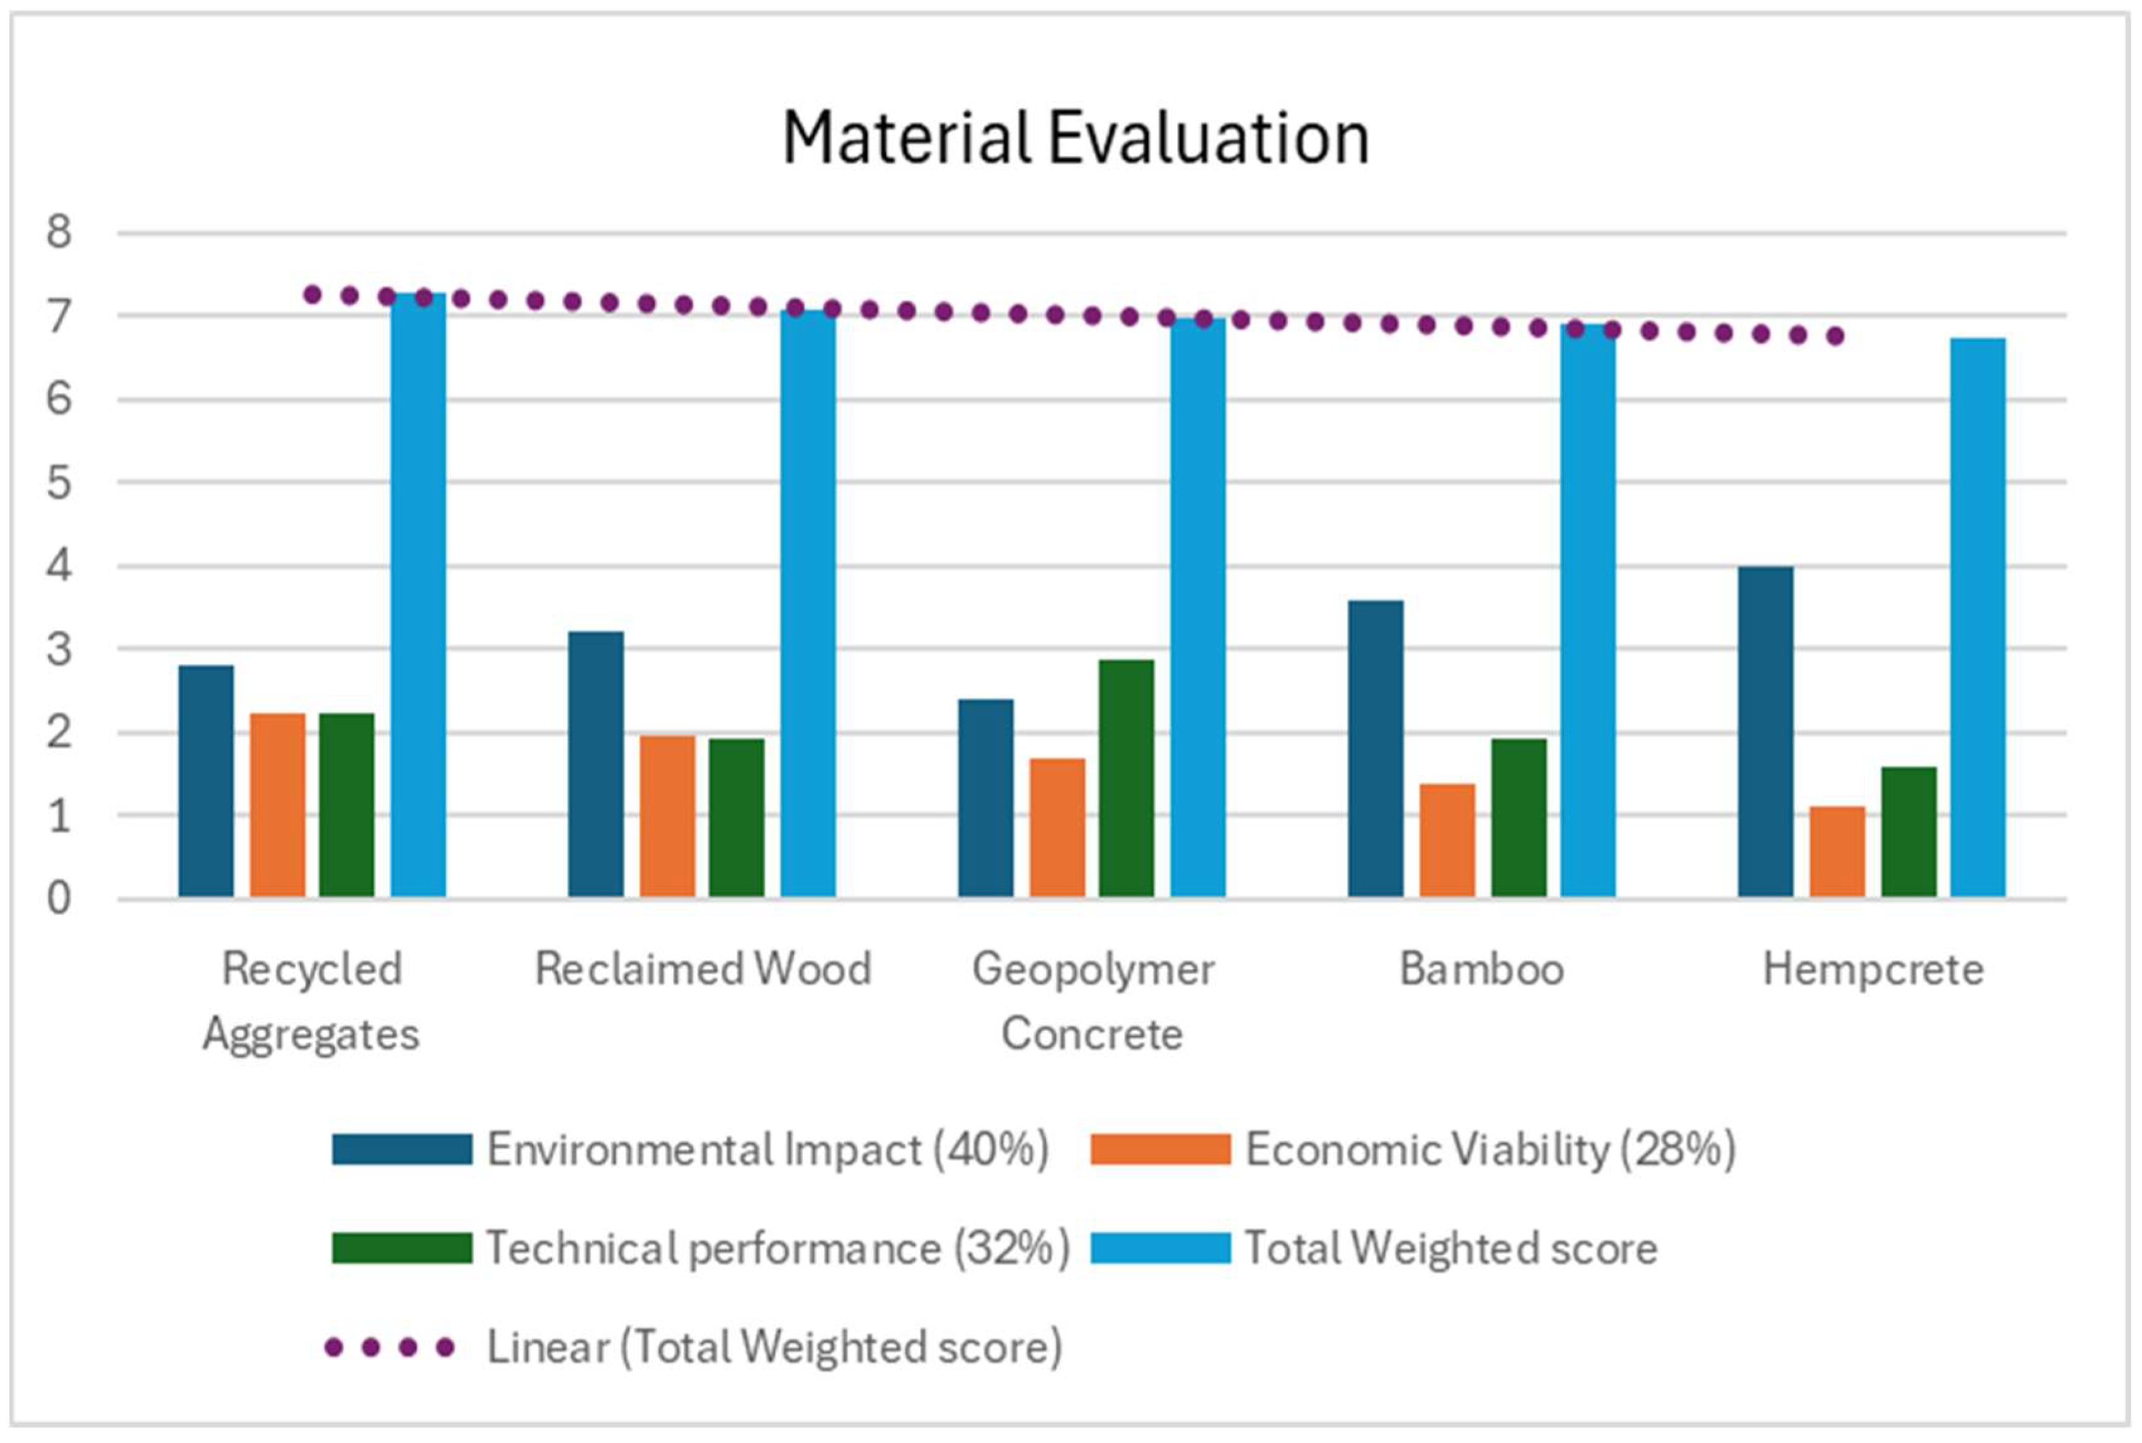The height and width of the screenshot is (1443, 2142).
Task: Select the Reclaimed Wood Environmental Impact bar
Action: coord(595,764)
